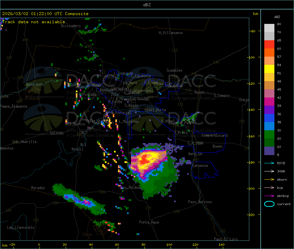Select the lightest gray swatch between 80 and 70
Image resolution: width=294 pixels, height=249 pixels.
click(269, 28)
